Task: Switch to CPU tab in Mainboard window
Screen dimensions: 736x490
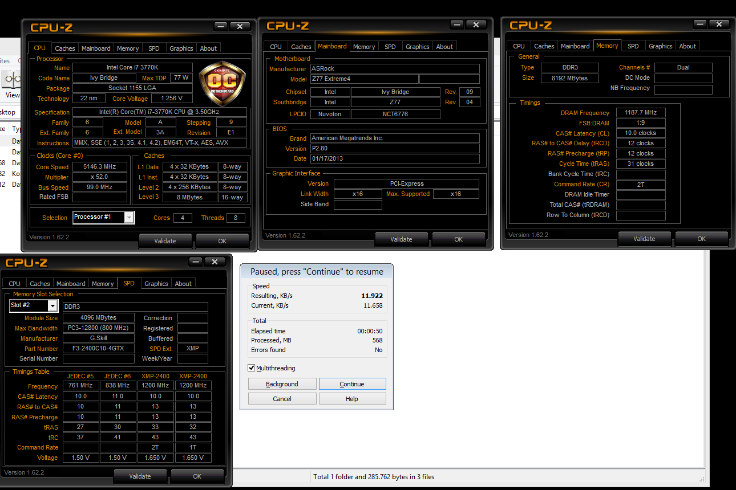Action: pyautogui.click(x=276, y=47)
